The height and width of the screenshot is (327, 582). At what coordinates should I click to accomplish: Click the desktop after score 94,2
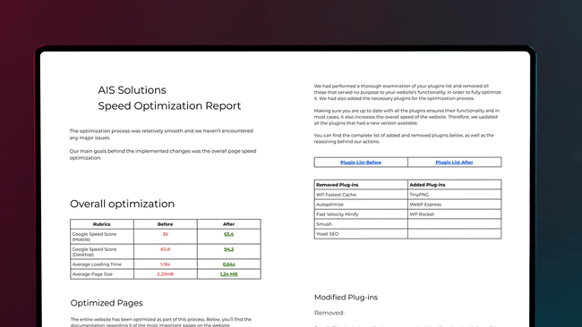click(x=228, y=249)
